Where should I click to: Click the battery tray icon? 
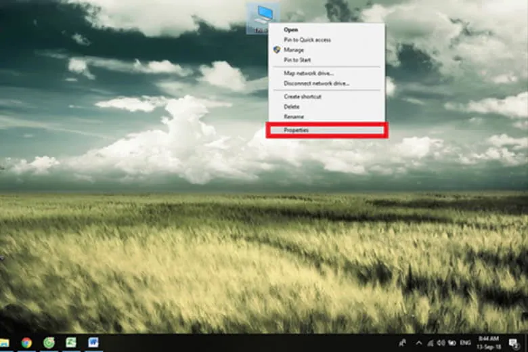point(452,343)
